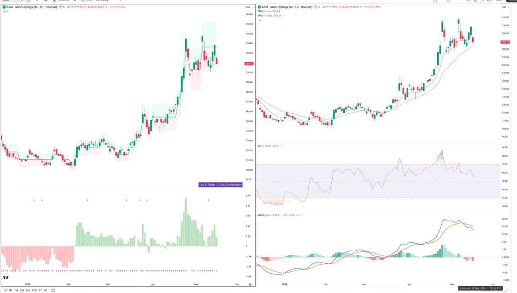Screen dimensions: 517x293
Task: Click 'Feb' on the left chart time axis
Action: tap(69, 284)
